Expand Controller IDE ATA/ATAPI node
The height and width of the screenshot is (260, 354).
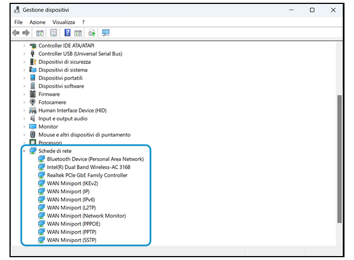pos(25,46)
